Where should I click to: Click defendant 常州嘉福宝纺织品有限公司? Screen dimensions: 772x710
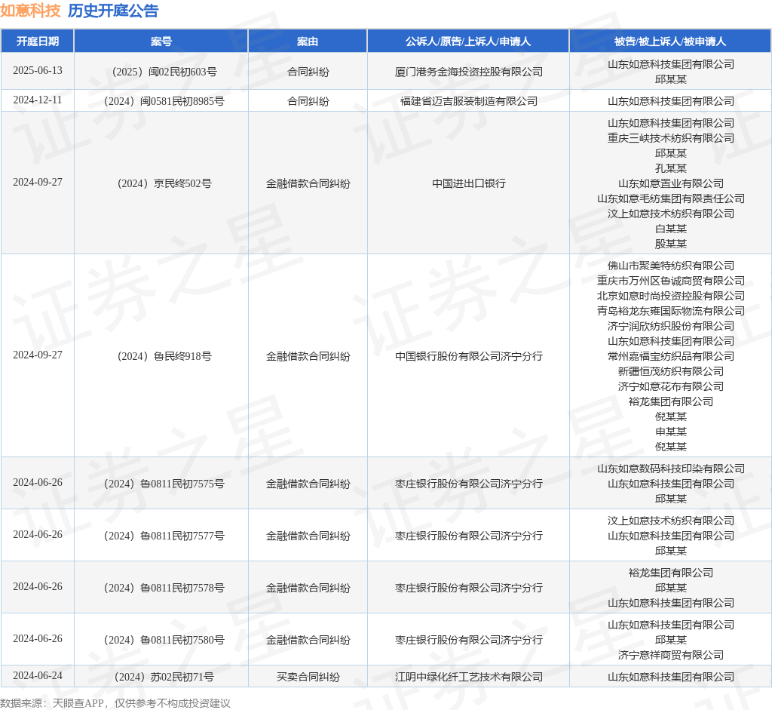(670, 356)
